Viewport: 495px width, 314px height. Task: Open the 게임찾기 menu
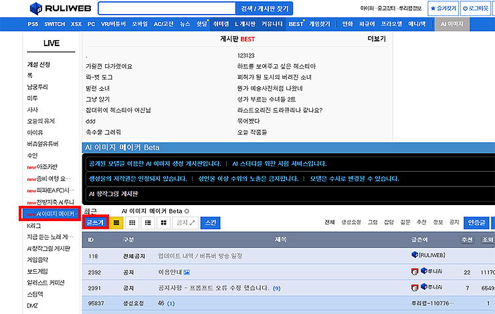tap(319, 24)
